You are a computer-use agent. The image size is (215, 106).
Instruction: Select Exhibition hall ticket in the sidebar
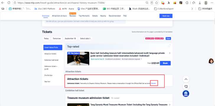[x=51, y=60]
